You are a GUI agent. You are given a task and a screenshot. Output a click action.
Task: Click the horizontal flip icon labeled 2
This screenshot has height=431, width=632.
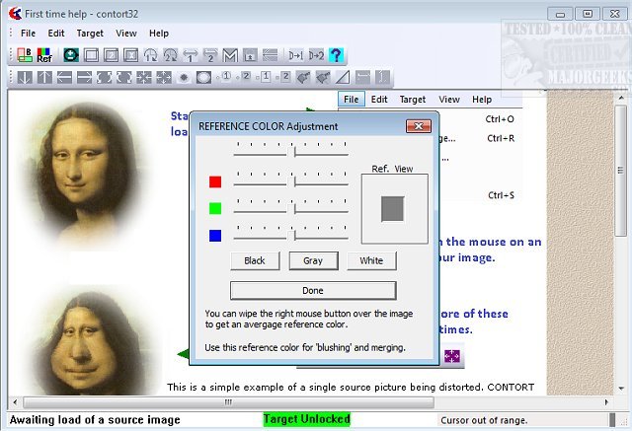(x=210, y=55)
